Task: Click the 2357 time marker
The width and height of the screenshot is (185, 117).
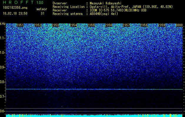Action: 126,25
